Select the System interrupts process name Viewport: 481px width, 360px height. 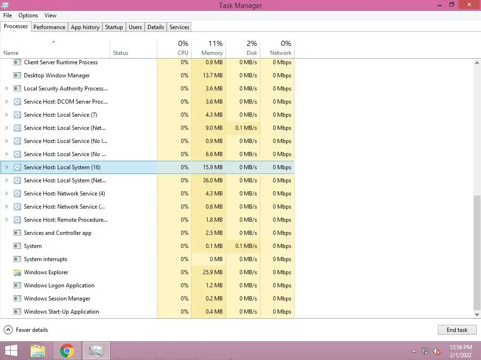[x=46, y=259]
